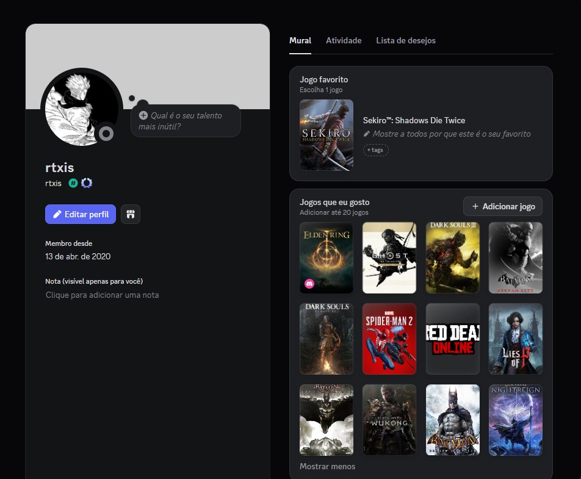
Task: Click the 'Jogos que eu gosto' heading
Action: point(334,202)
